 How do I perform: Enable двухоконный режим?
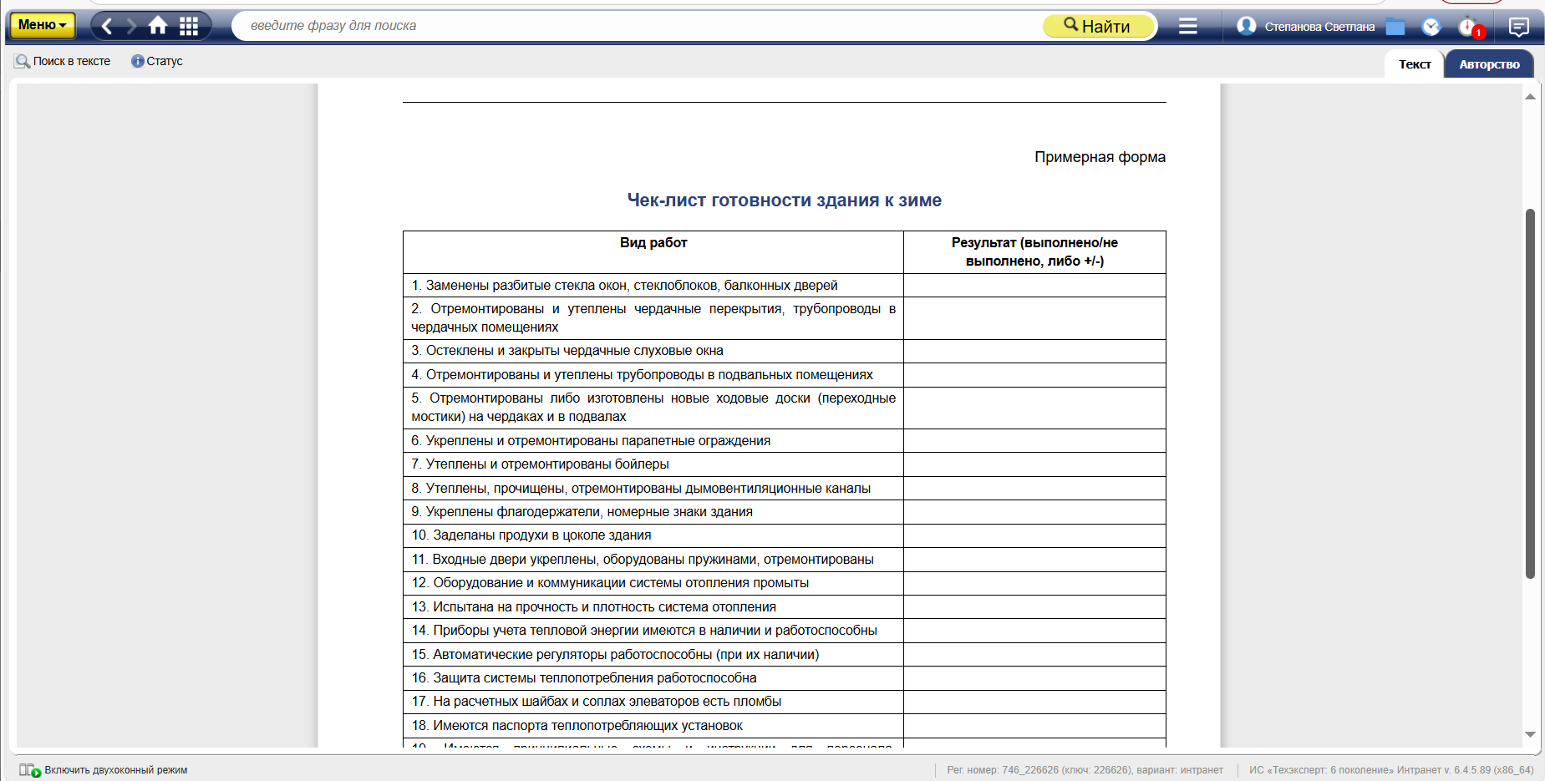(x=115, y=770)
